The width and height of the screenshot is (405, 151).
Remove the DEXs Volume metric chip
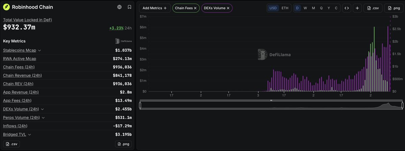[x=228, y=8]
